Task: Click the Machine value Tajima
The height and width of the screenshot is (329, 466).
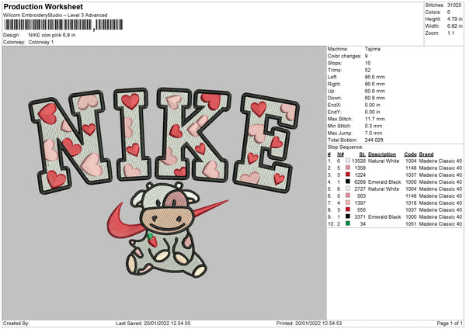Action: point(372,49)
